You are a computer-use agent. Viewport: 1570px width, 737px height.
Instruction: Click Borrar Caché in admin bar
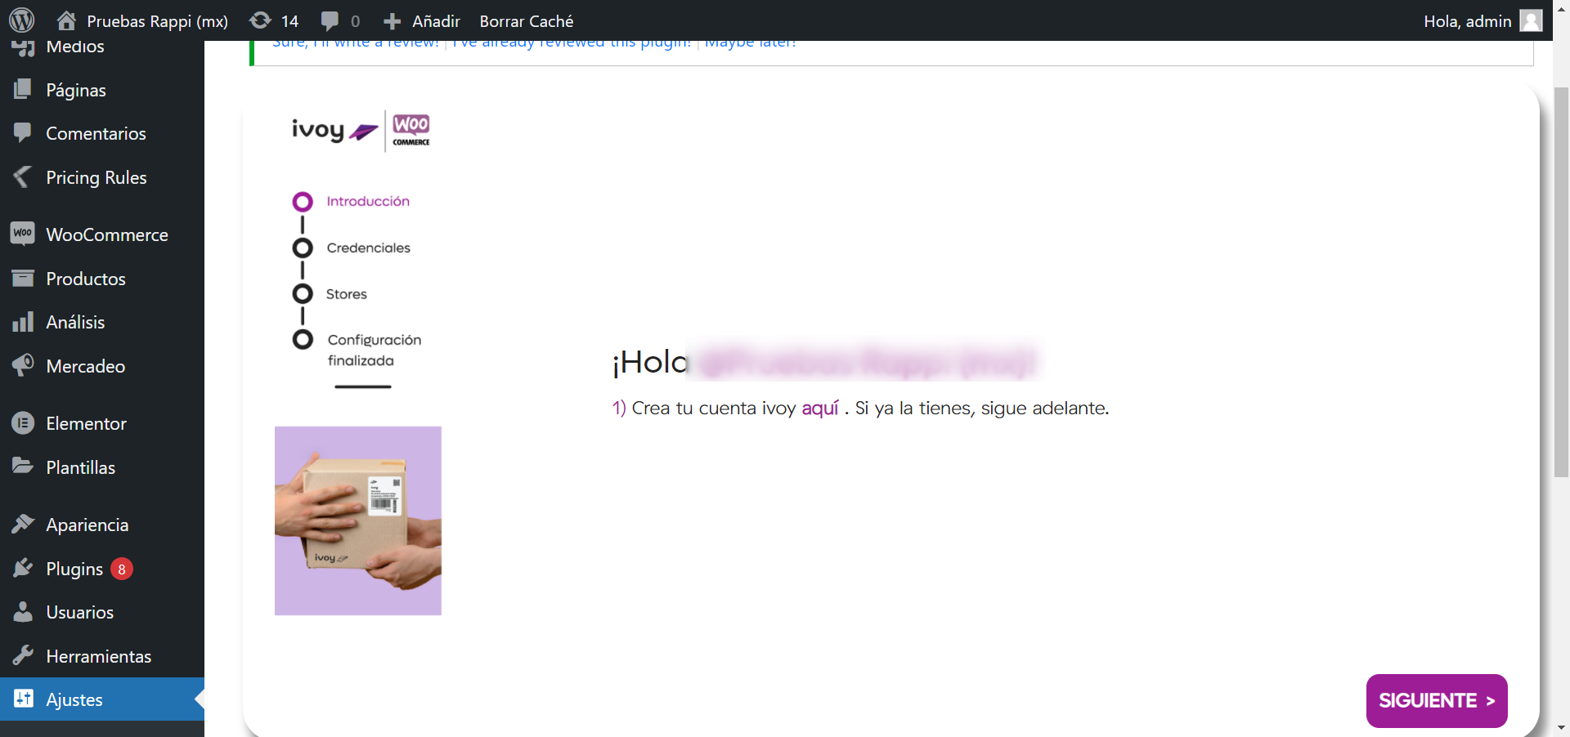coord(527,21)
